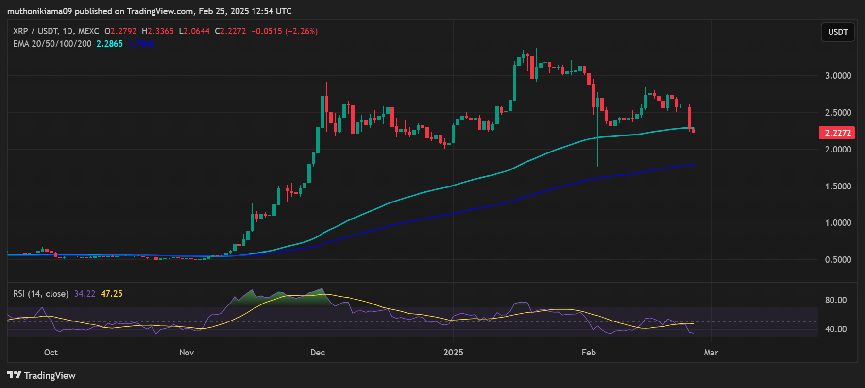Click the 0.5000 price axis label
Image resolution: width=865 pixels, height=388 pixels.
tap(838, 260)
